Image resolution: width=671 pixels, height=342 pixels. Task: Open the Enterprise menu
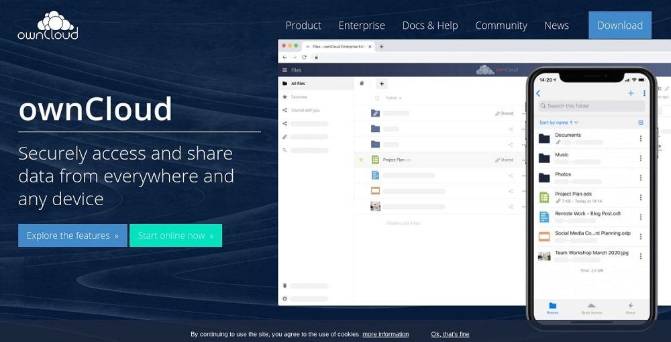pos(362,25)
